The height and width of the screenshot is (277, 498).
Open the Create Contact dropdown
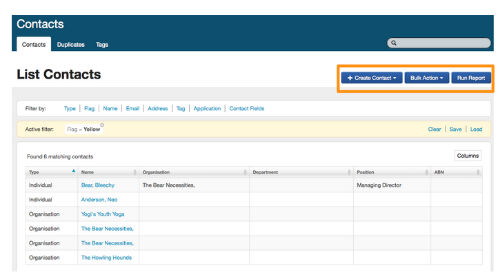tap(371, 78)
